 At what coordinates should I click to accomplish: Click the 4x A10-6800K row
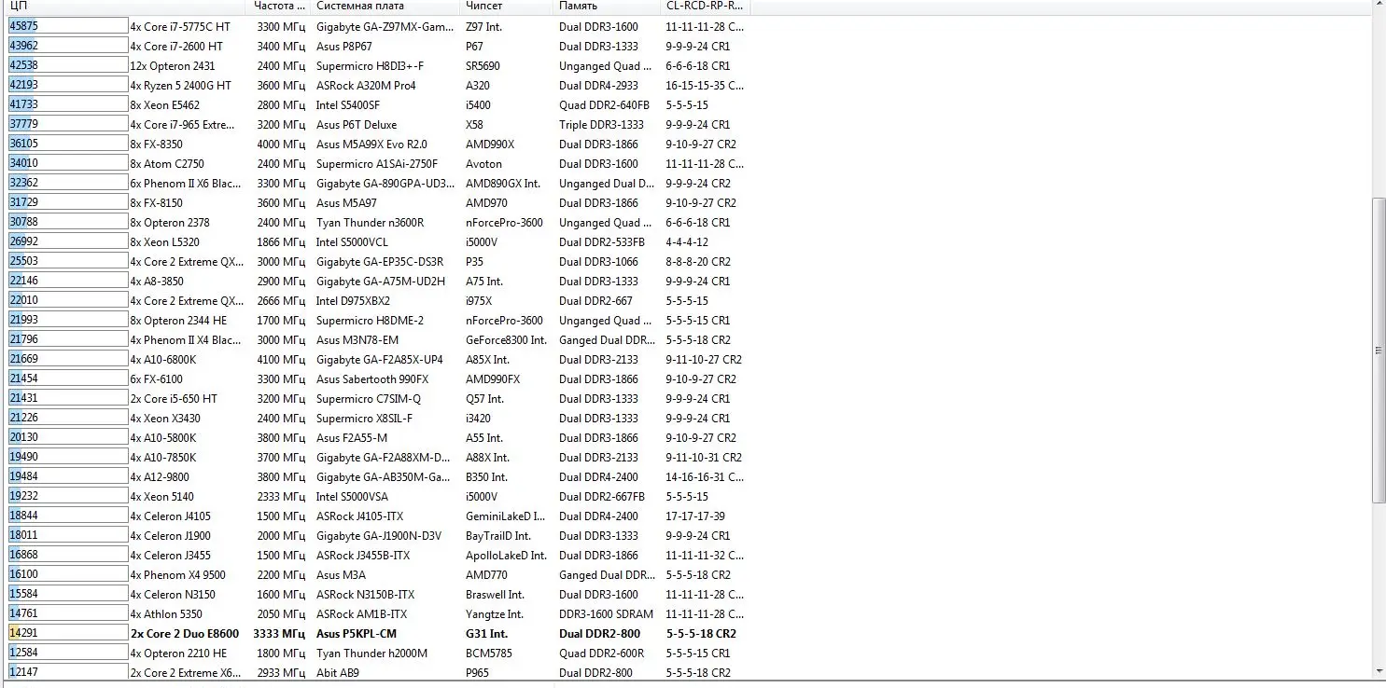376,360
